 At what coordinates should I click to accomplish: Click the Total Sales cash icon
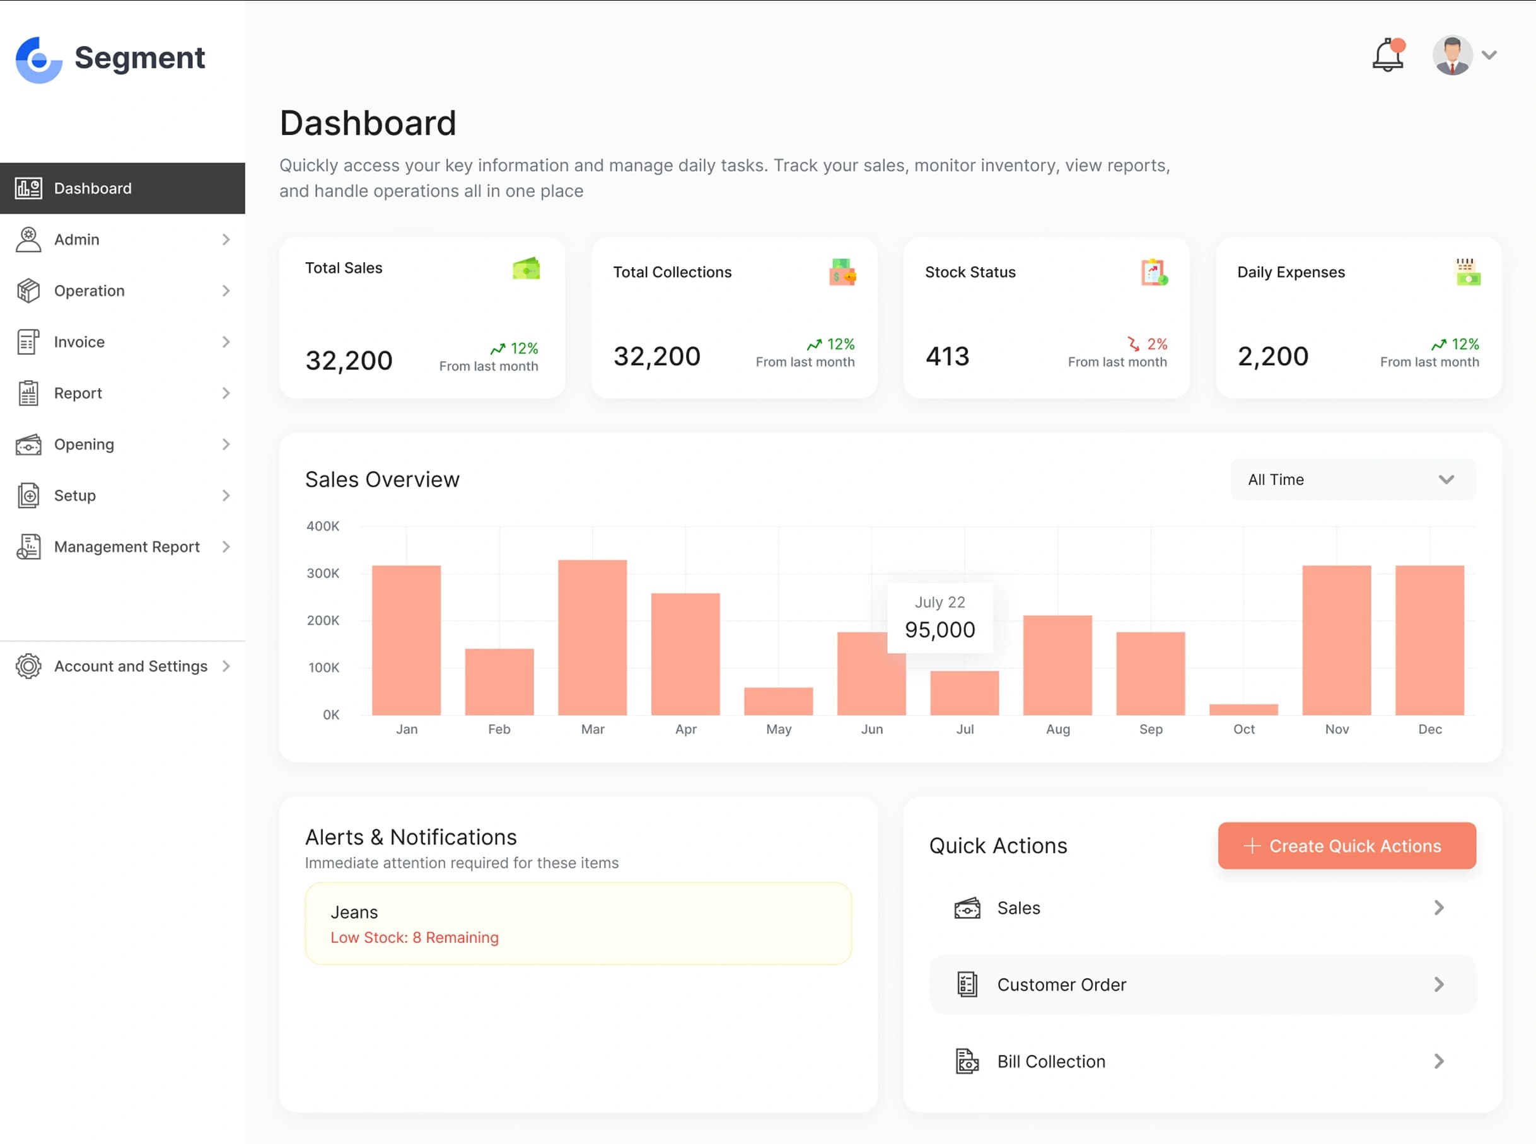[526, 268]
